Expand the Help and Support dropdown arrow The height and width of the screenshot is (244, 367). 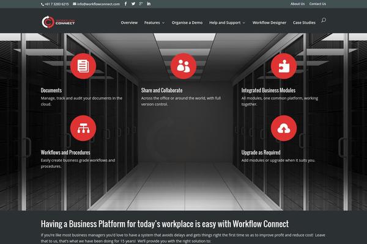click(243, 23)
